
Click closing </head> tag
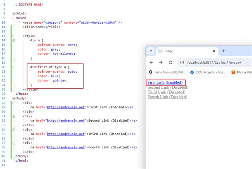click(x=22, y=94)
